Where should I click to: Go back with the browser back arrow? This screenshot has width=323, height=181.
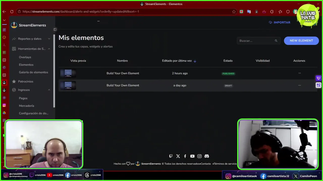(4, 12)
